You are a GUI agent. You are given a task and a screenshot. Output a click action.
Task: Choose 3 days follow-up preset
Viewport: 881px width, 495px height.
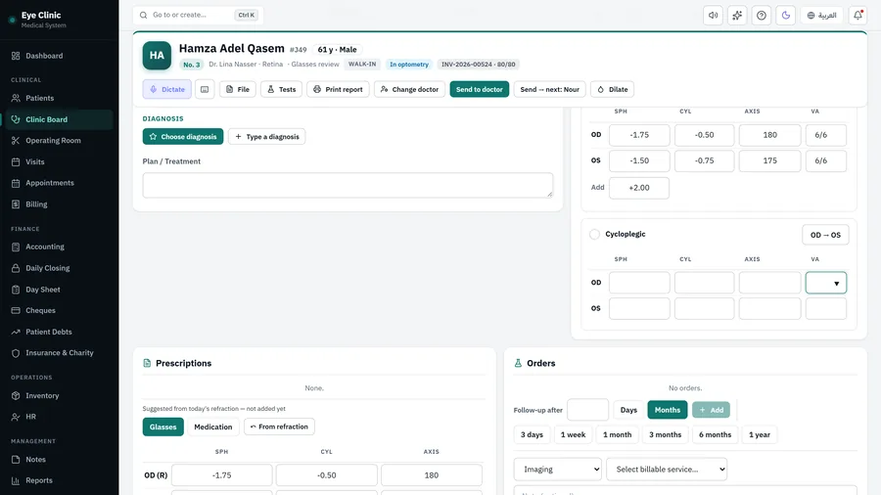[x=532, y=434]
